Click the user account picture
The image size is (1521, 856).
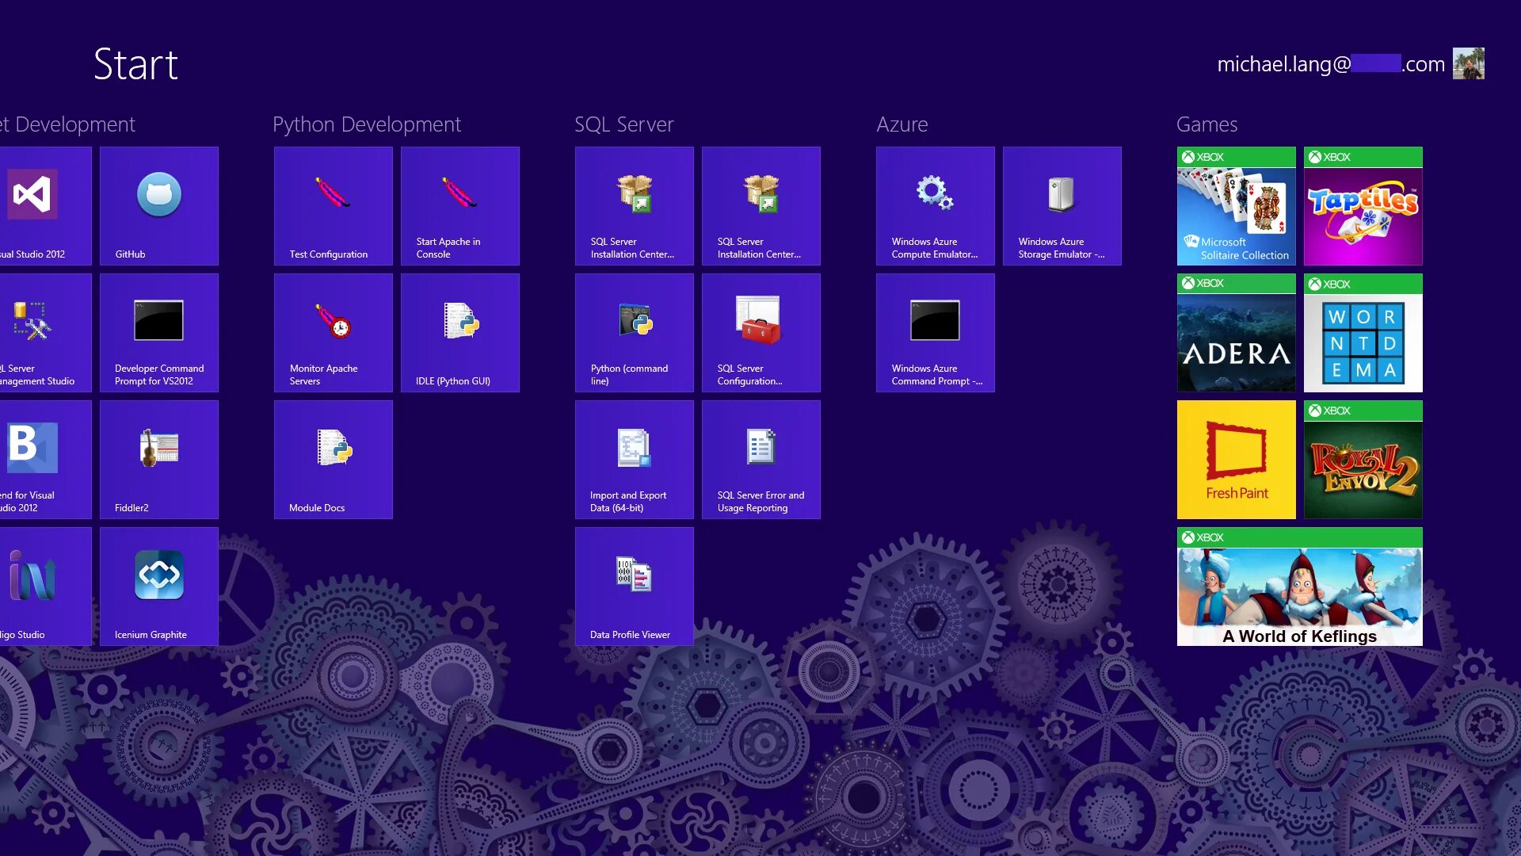pyautogui.click(x=1468, y=63)
